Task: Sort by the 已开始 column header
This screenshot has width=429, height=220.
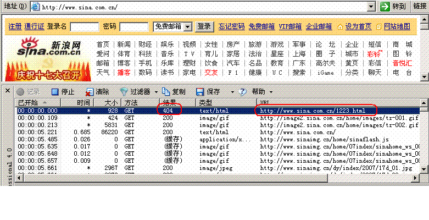Action: [x=38, y=102]
